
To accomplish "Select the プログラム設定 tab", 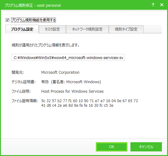I will click(22, 29).
